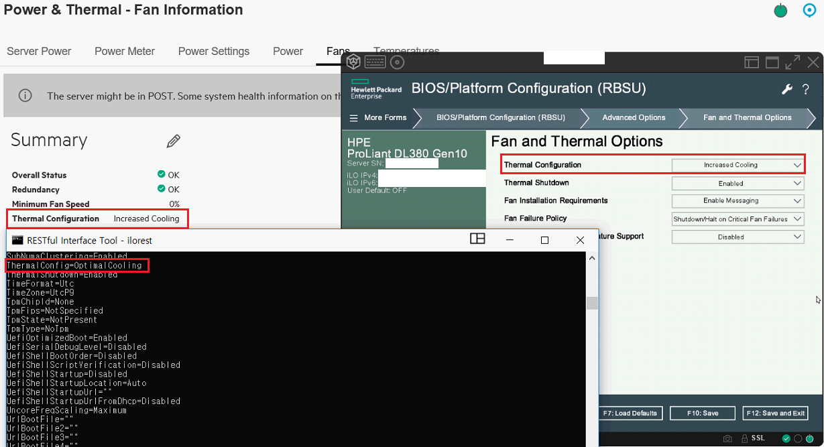Click F10: Save button
The height and width of the screenshot is (447, 824).
702,413
